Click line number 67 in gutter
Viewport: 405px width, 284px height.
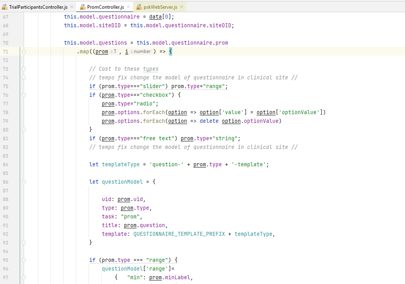pyautogui.click(x=6, y=17)
